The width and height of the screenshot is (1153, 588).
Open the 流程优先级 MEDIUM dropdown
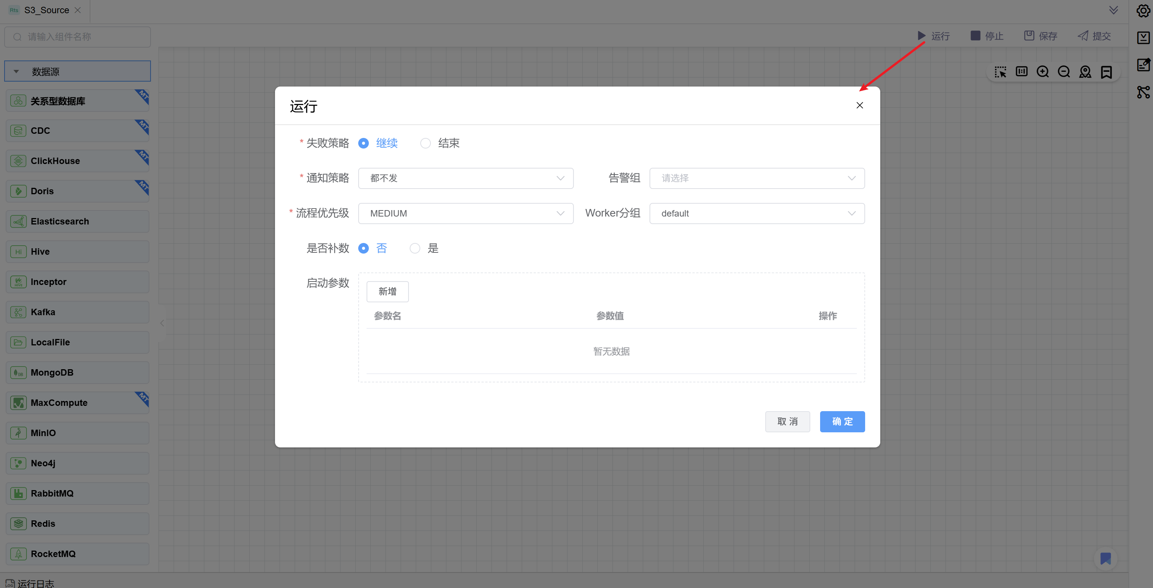click(x=466, y=213)
